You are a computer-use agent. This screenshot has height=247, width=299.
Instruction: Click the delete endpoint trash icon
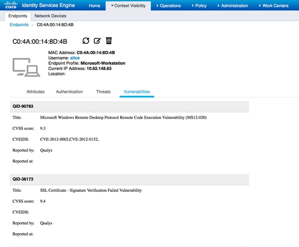(x=109, y=41)
